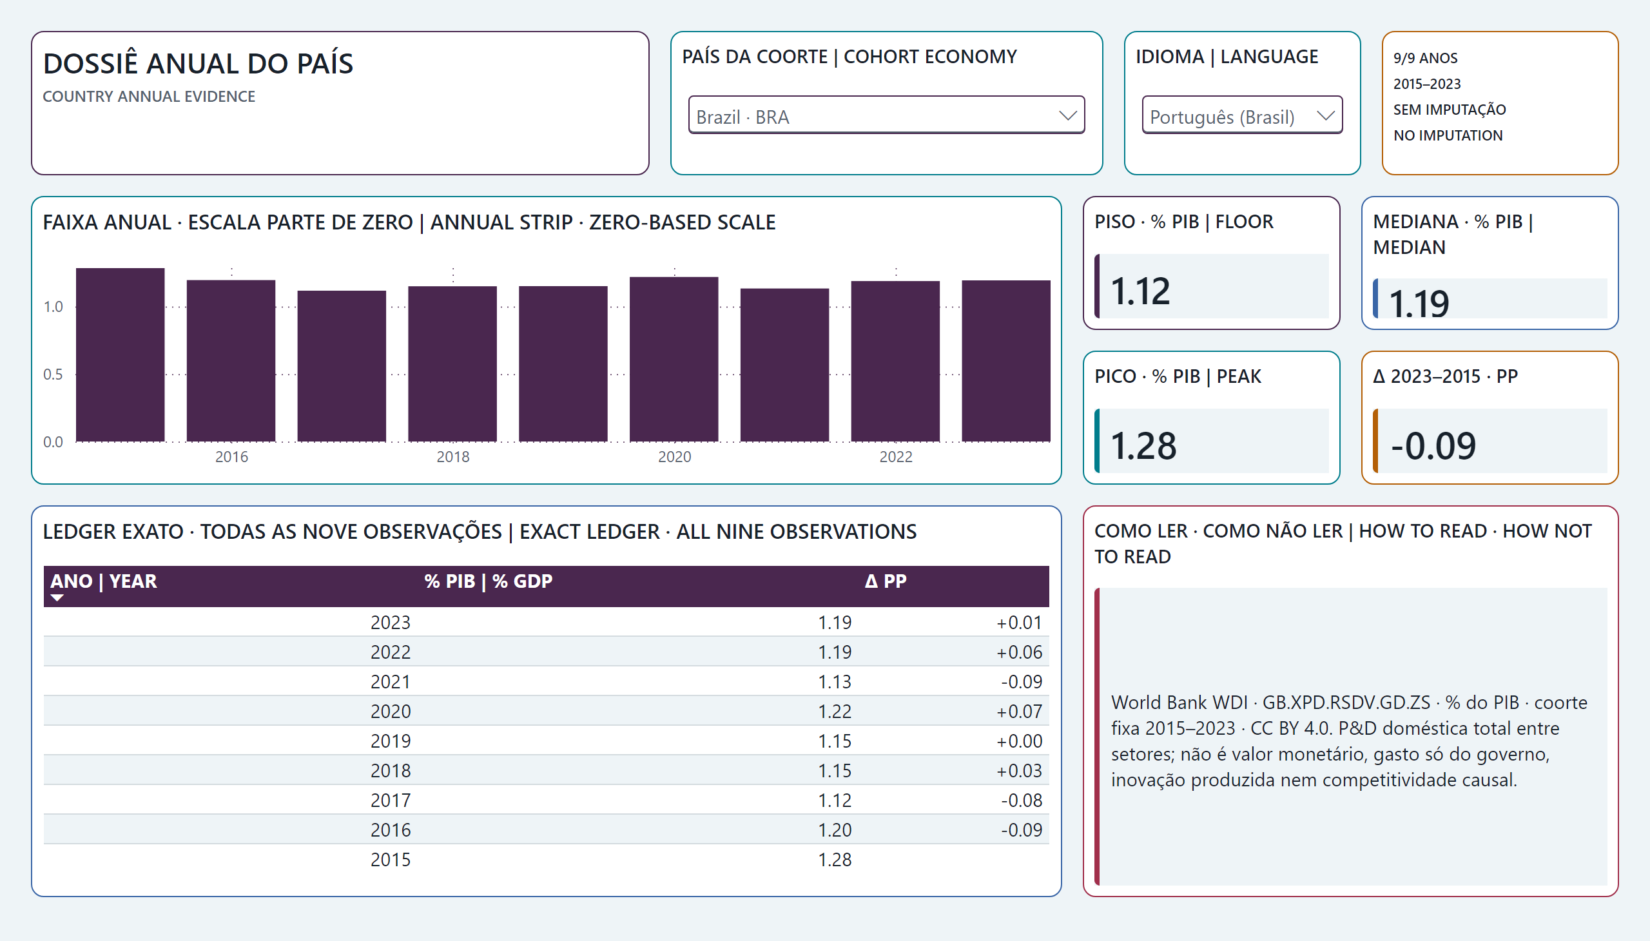
Task: Click the 2022 x-axis label on the chart
Action: (896, 456)
